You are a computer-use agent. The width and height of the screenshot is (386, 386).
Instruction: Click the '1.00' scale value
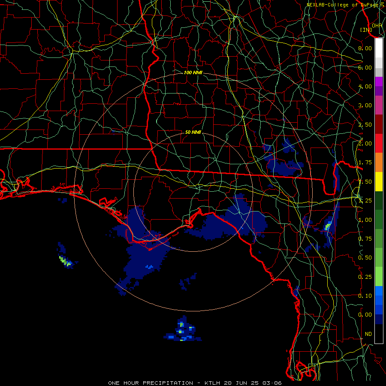click(365, 220)
